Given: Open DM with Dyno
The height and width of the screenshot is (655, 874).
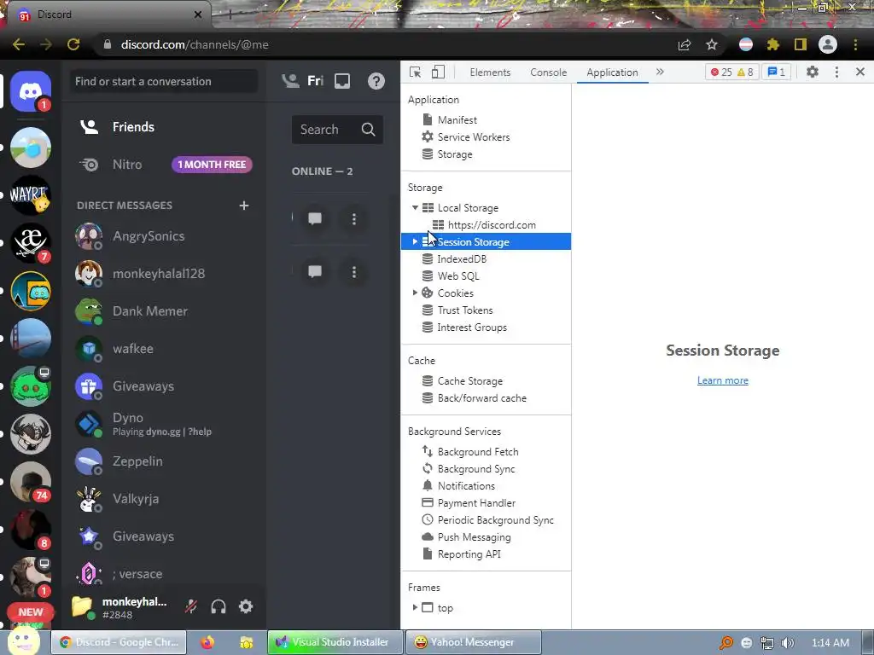Looking at the screenshot, I should click(164, 424).
